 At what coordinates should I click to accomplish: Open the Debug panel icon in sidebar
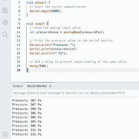[5, 23]
